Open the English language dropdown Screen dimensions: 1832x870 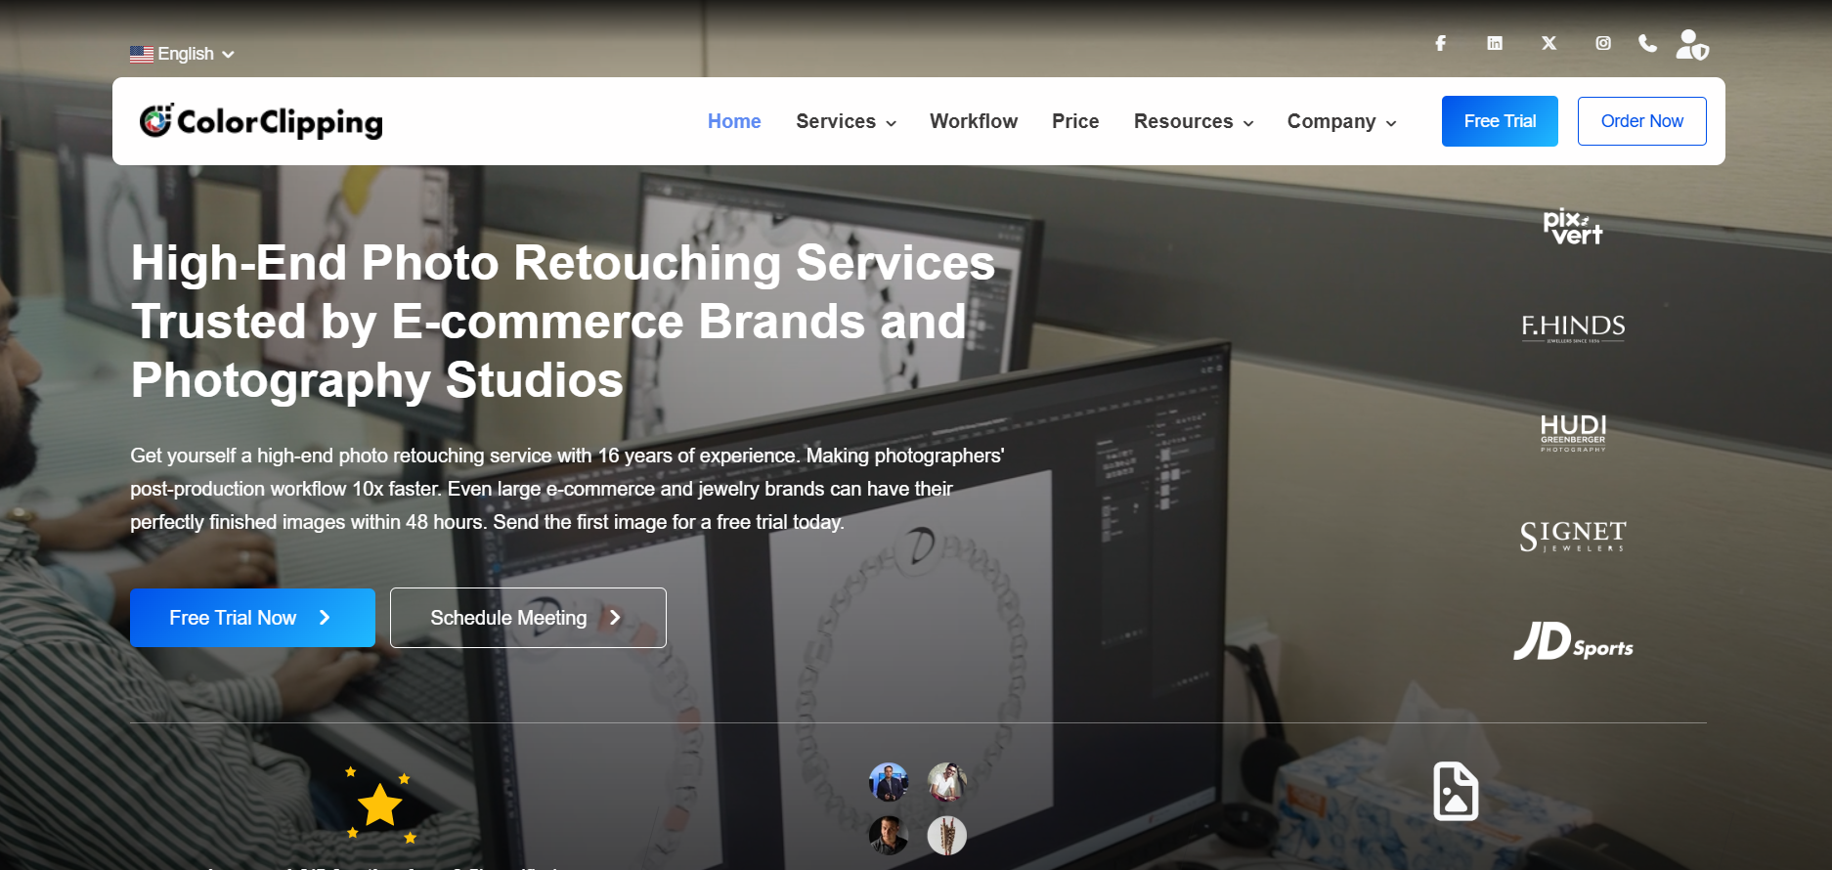click(x=182, y=54)
